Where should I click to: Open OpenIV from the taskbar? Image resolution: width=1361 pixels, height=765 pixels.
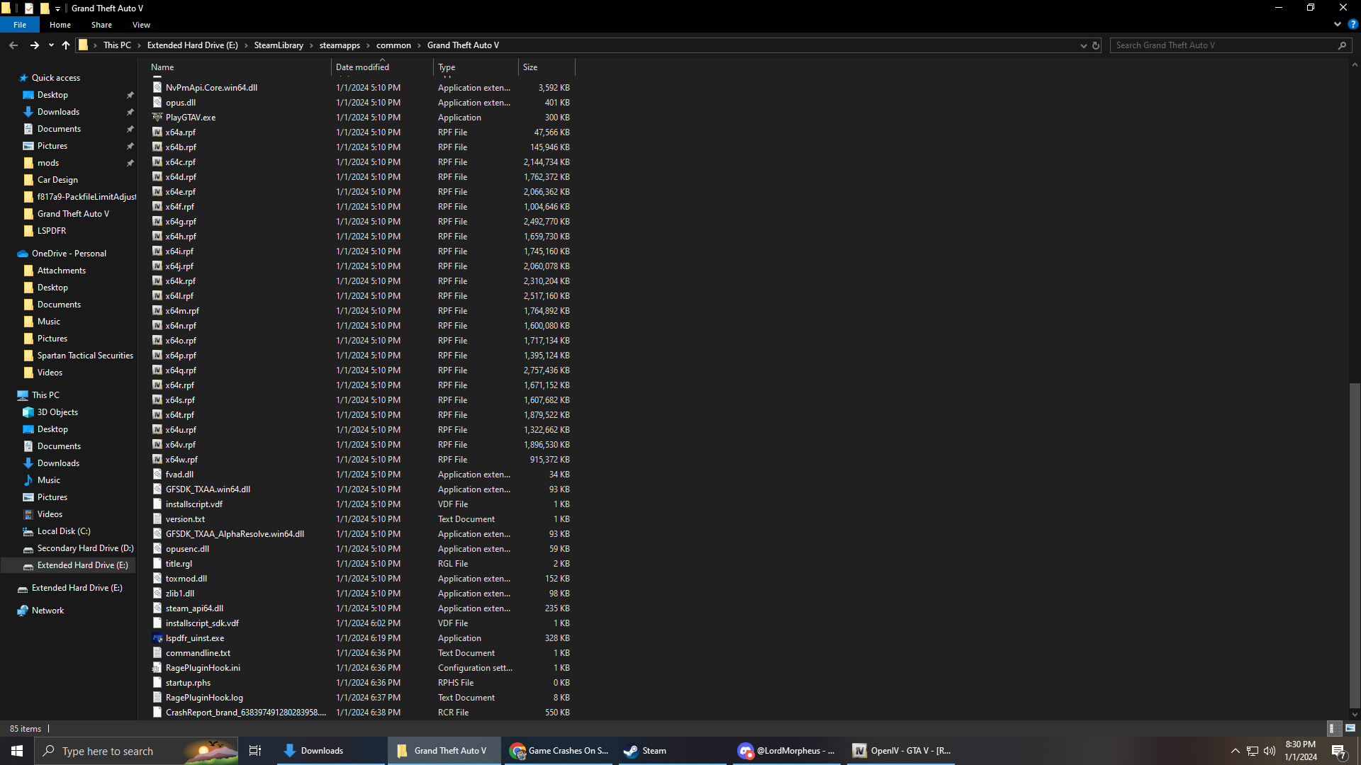[901, 751]
